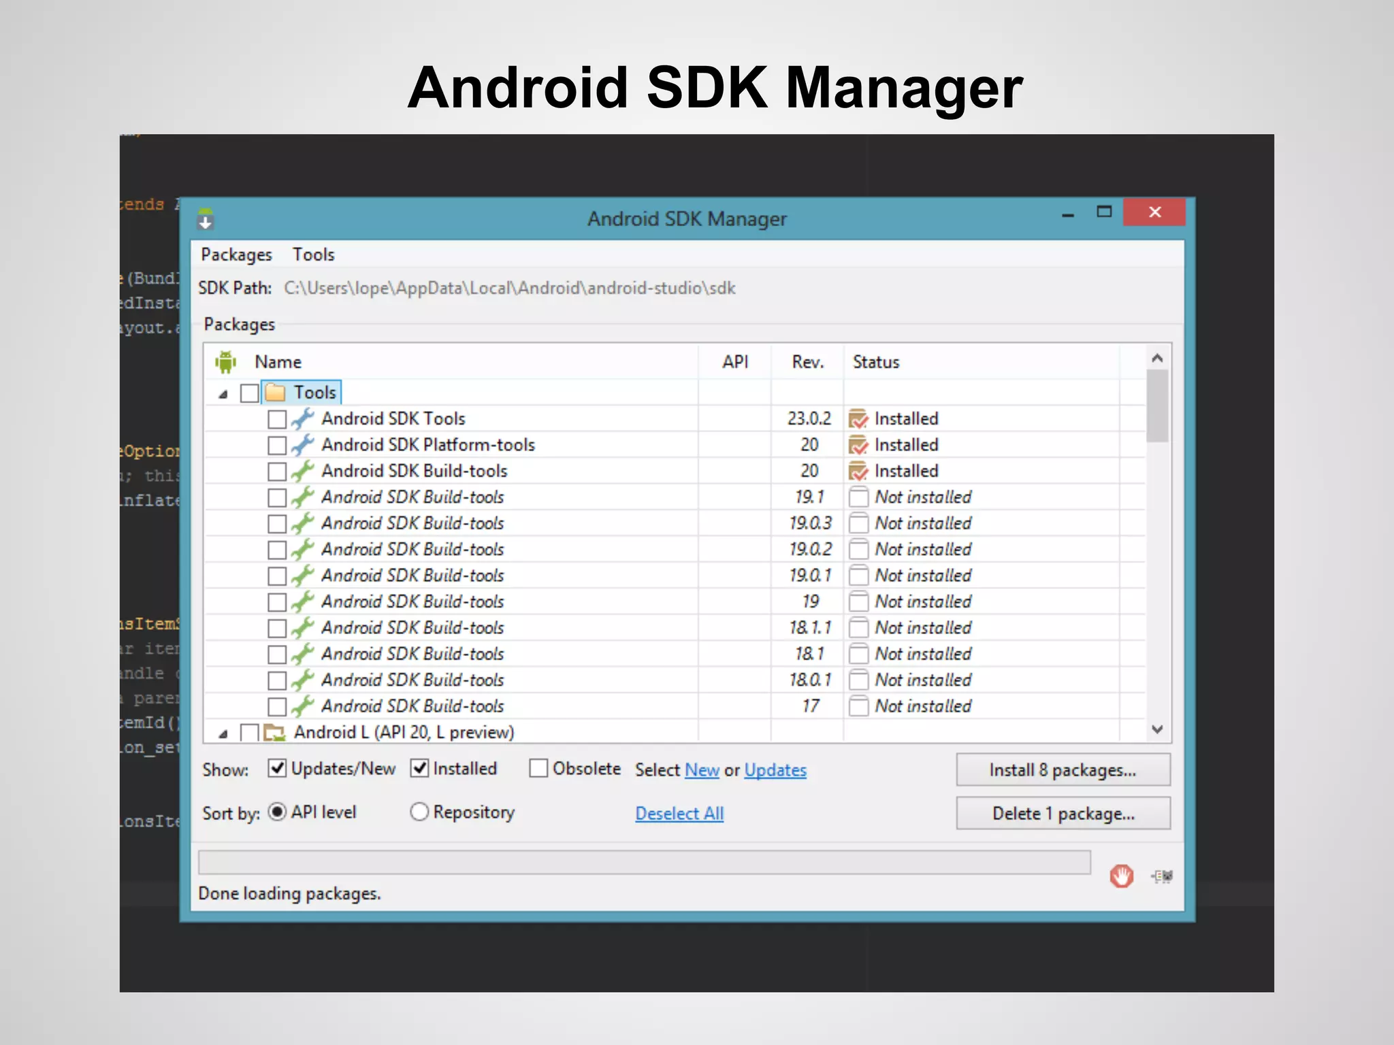
Task: Click the Status column header
Action: (876, 362)
